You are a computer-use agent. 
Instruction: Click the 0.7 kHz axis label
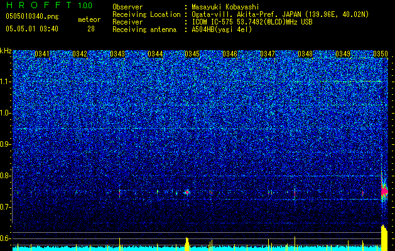point(6,207)
